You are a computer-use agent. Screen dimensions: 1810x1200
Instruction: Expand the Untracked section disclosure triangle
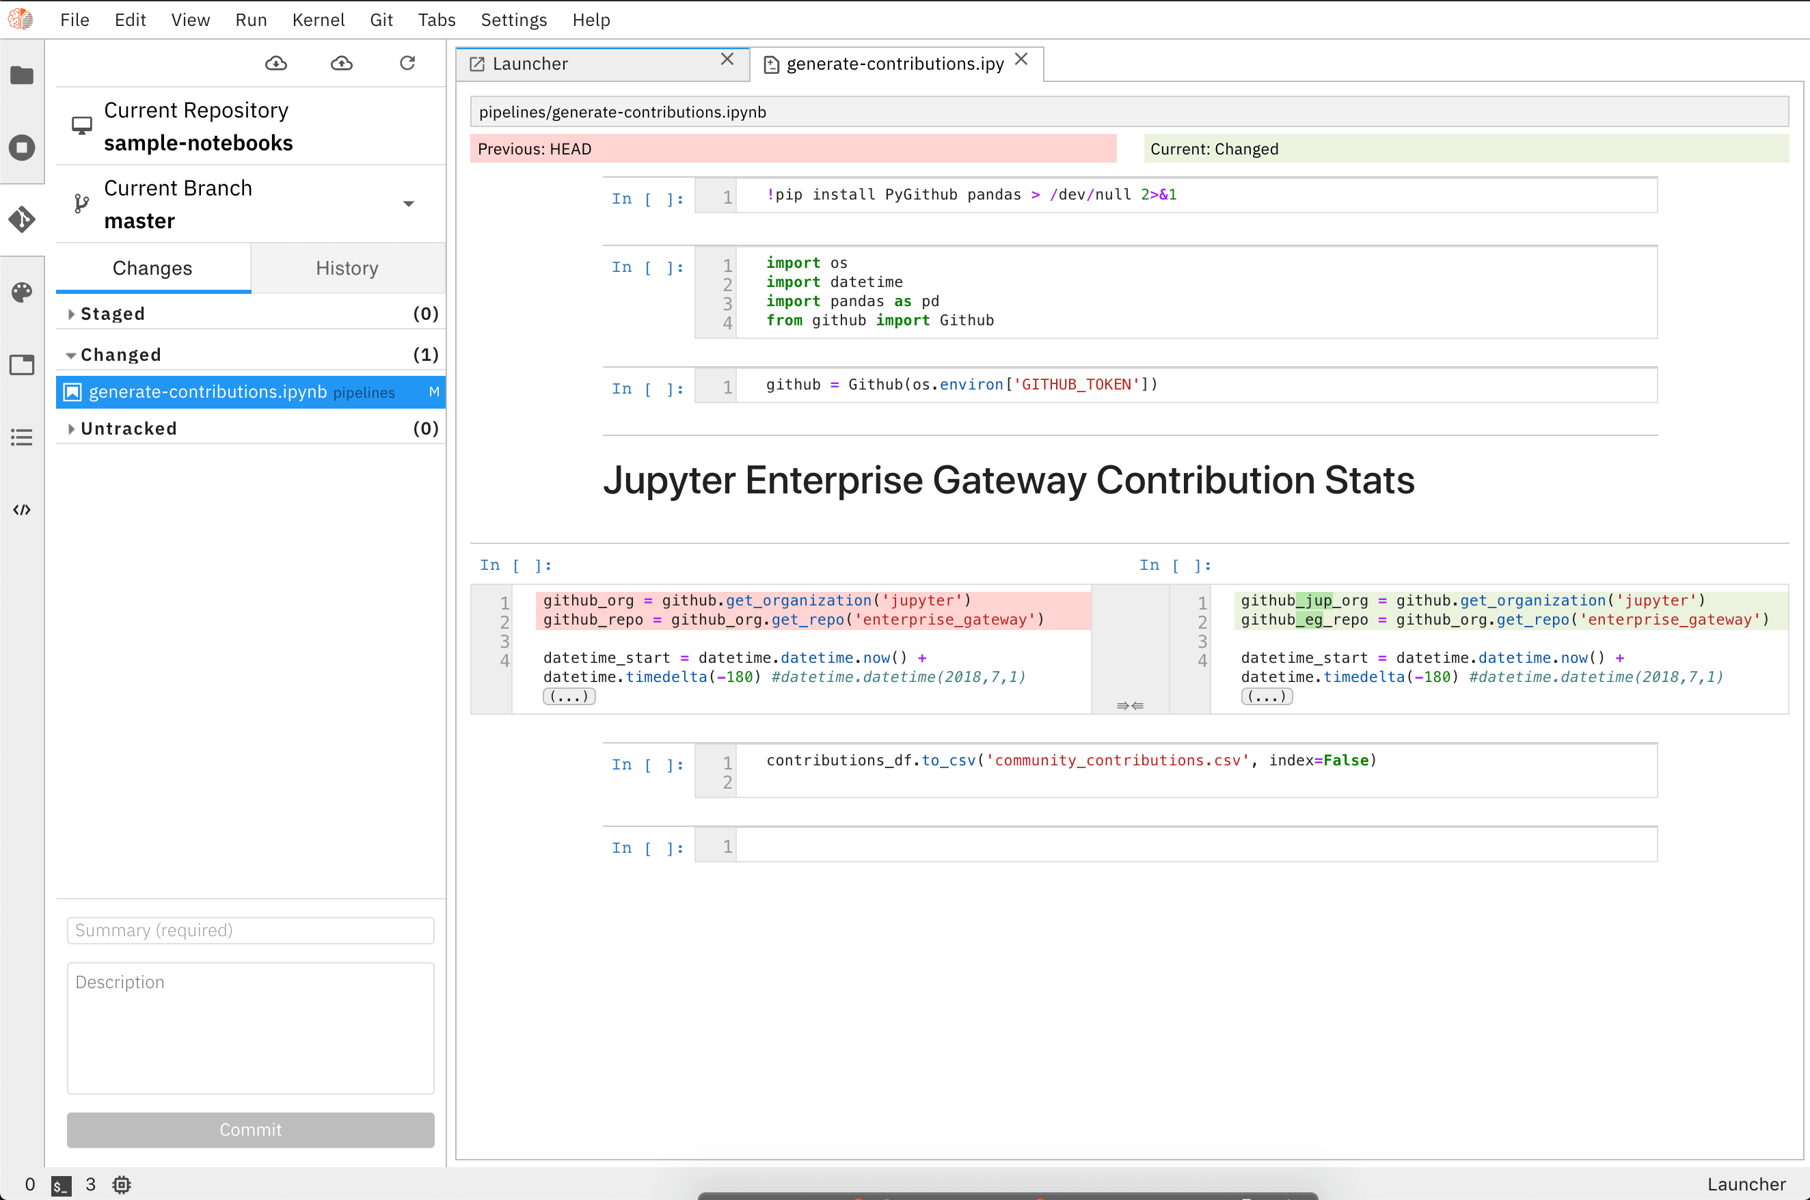71,428
